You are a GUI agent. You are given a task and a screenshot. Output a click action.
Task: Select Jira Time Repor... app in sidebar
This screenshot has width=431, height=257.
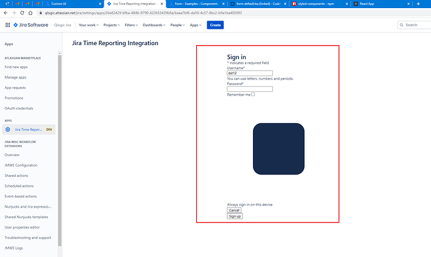point(29,129)
